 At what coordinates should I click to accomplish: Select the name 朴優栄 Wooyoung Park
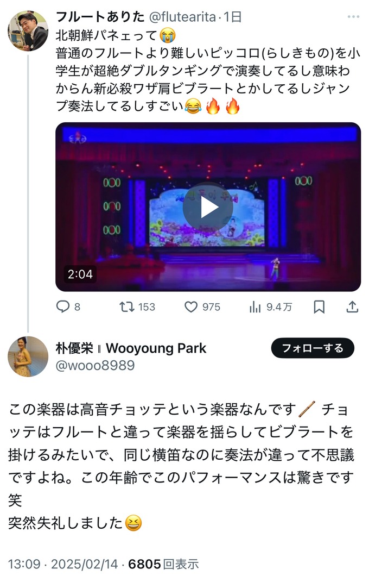coord(131,348)
